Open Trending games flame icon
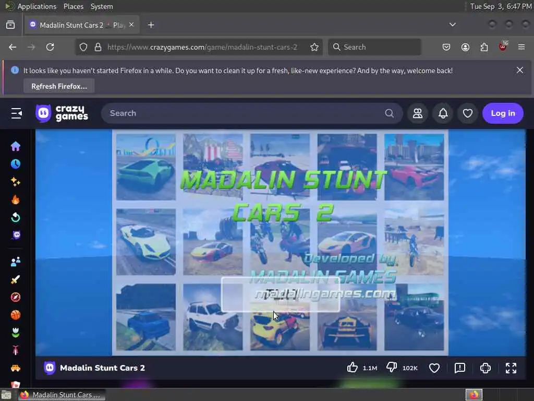 [15, 199]
